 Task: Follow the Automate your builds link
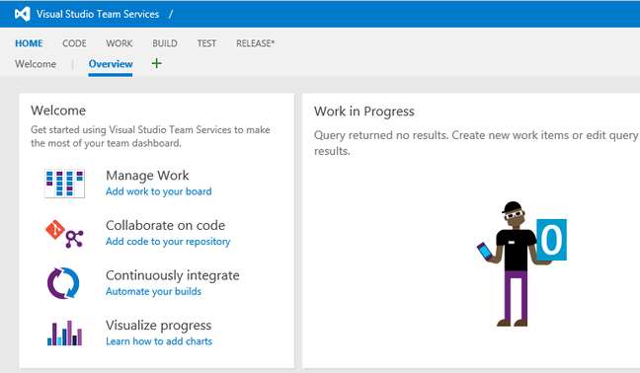click(153, 291)
